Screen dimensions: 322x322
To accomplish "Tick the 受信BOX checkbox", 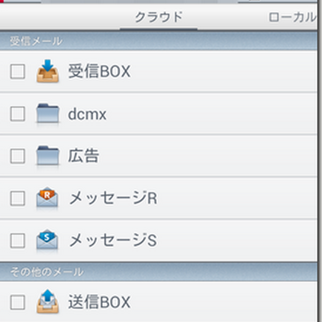I will click(x=17, y=72).
